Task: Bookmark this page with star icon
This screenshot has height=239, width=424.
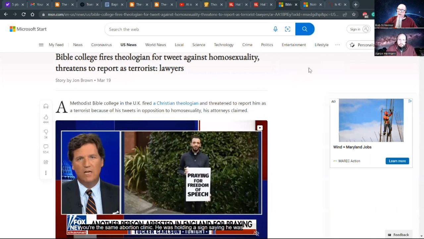Action: 354,15
